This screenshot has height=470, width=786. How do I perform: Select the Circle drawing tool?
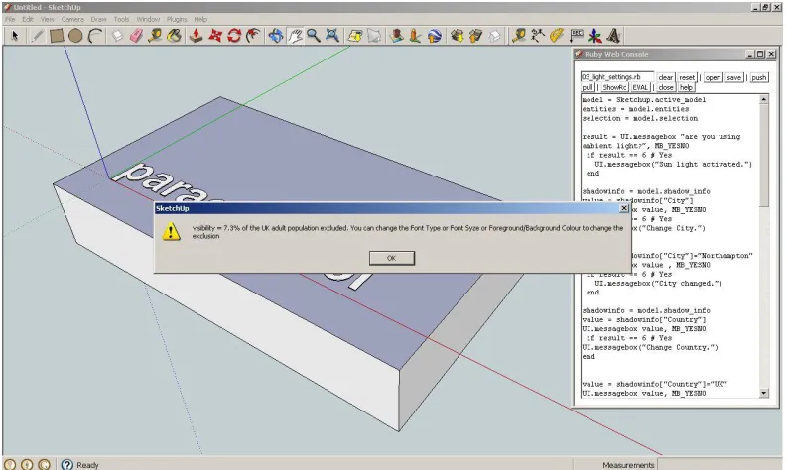point(75,36)
